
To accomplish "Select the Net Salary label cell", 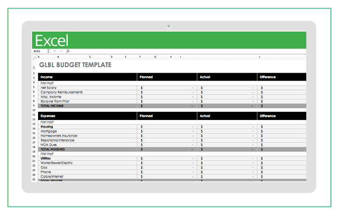I will coord(49,87).
